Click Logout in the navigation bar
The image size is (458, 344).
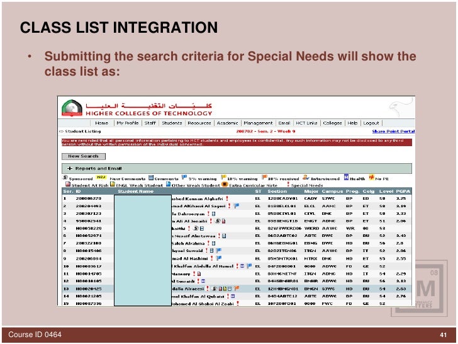point(371,123)
